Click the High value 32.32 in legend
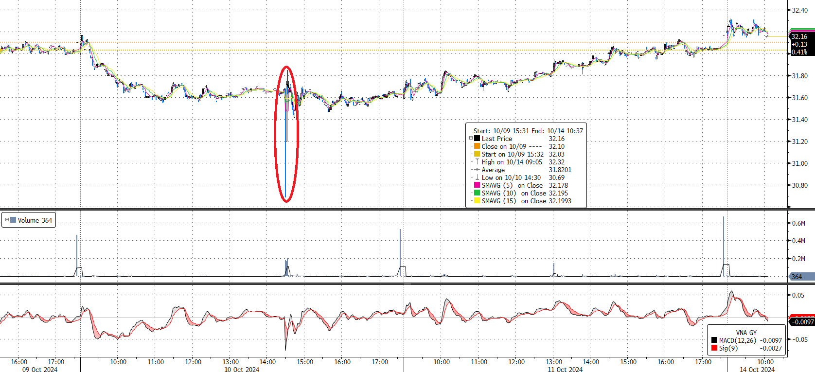Viewport: 815px width, 372px height. [x=557, y=162]
